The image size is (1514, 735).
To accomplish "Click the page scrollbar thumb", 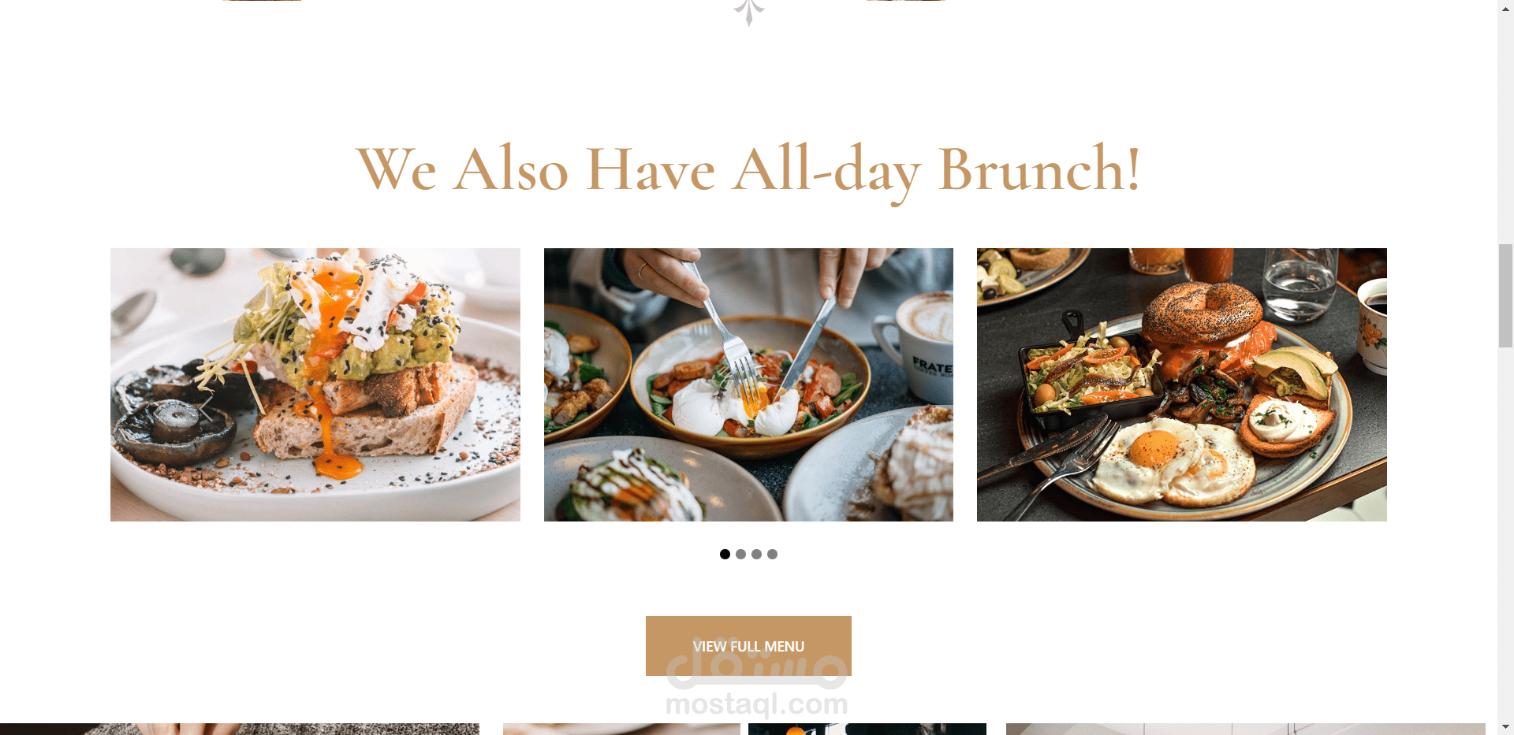I will click(x=1505, y=295).
